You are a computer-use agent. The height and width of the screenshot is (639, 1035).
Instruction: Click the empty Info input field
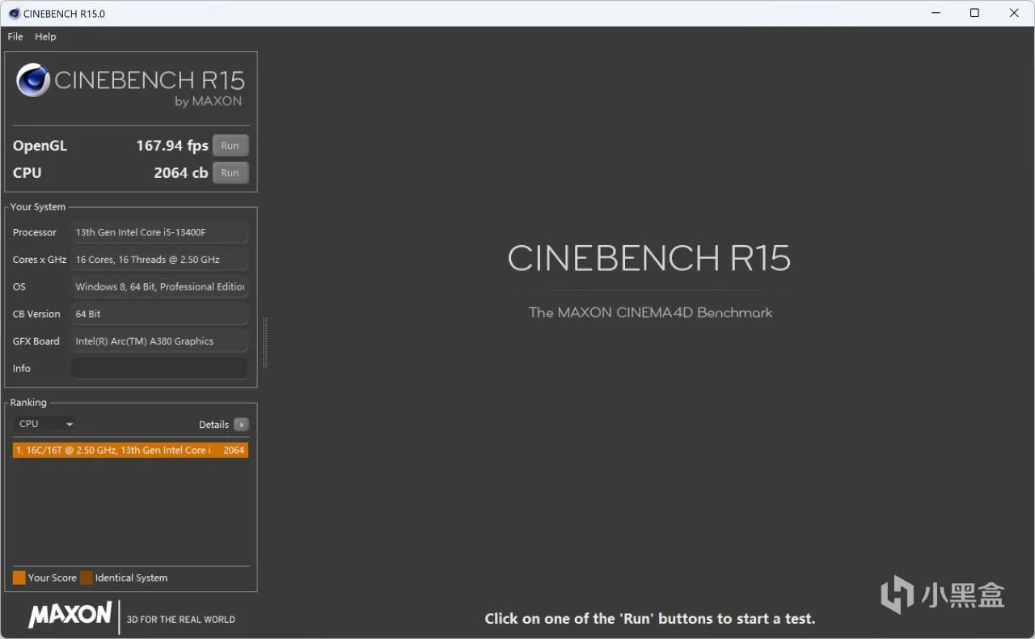click(x=159, y=368)
